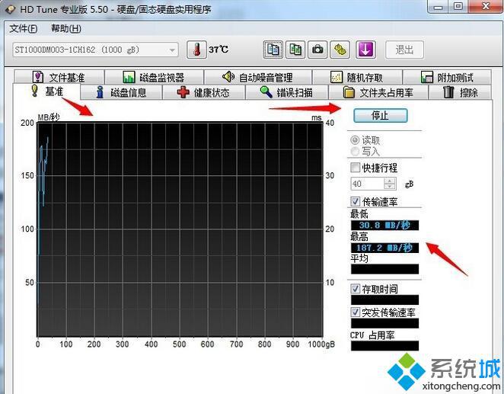Select the 基准 tab
The width and height of the screenshot is (504, 394).
tap(46, 91)
